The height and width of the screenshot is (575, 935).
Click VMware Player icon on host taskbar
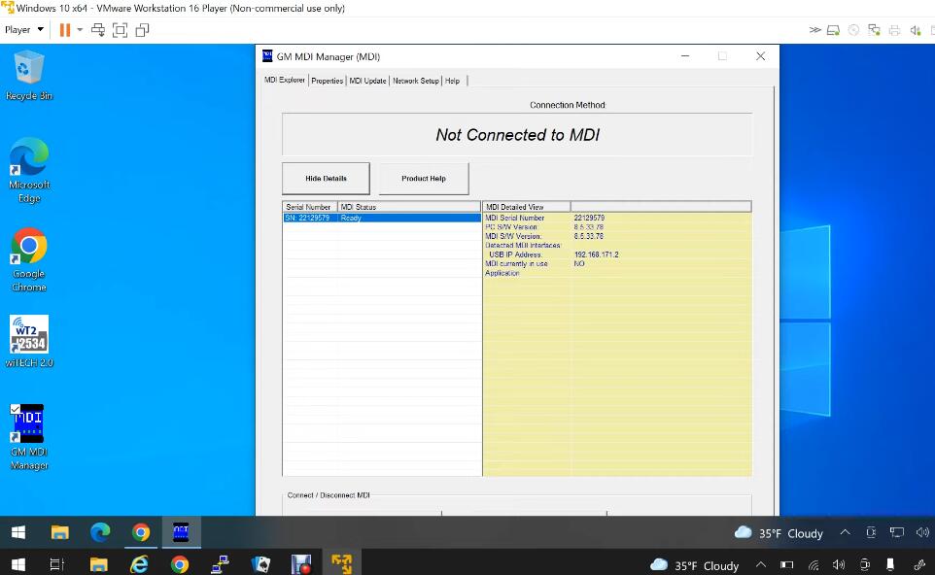click(342, 563)
